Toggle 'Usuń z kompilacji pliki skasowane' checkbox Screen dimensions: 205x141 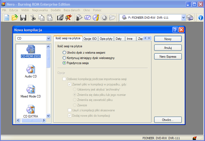pos(69,110)
